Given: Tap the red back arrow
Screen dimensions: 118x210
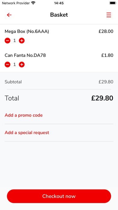Looking at the screenshot, I should click(x=9, y=15).
